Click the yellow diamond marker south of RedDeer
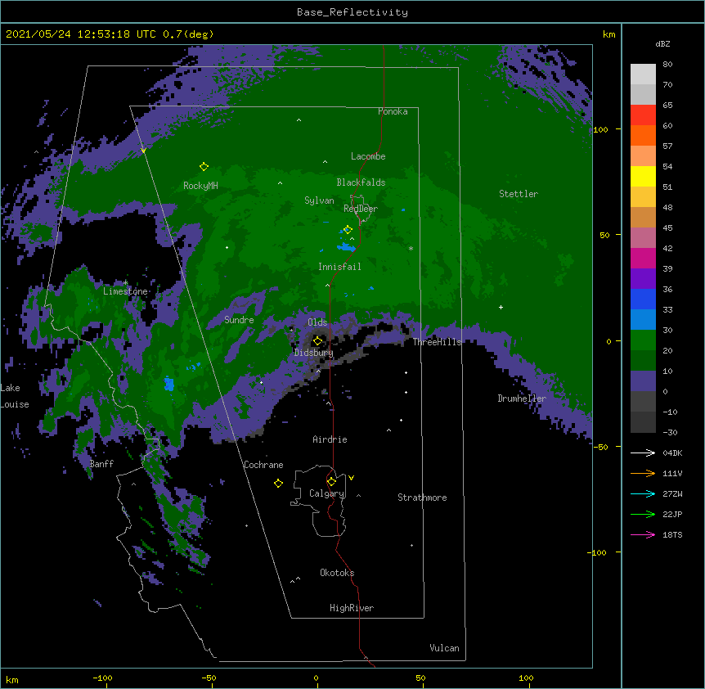 pos(348,229)
